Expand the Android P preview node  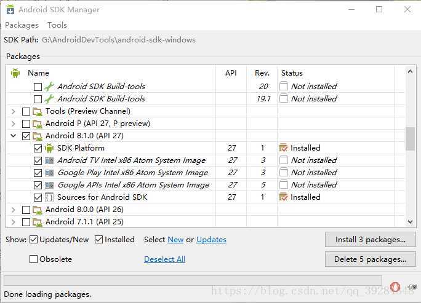[13, 124]
